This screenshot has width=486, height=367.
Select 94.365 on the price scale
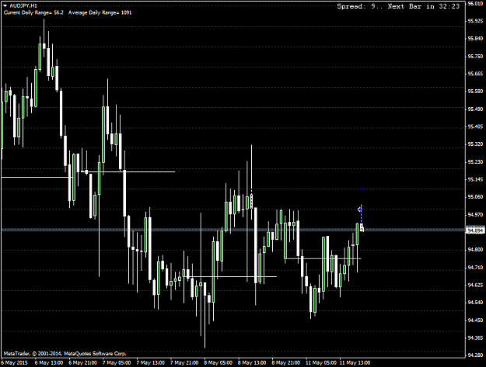[x=475, y=338]
